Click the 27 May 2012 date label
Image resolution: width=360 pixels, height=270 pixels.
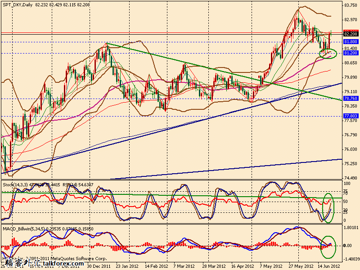[301, 266]
